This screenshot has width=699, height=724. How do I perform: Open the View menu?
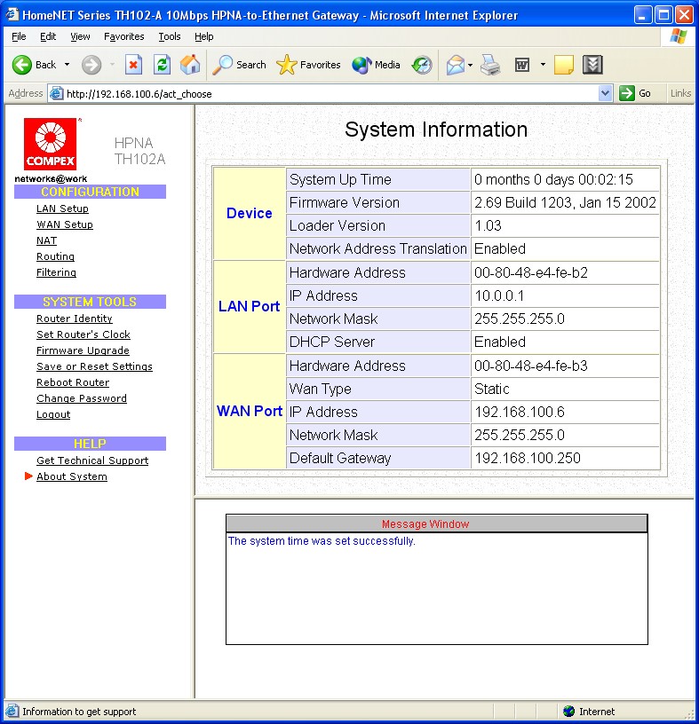80,36
